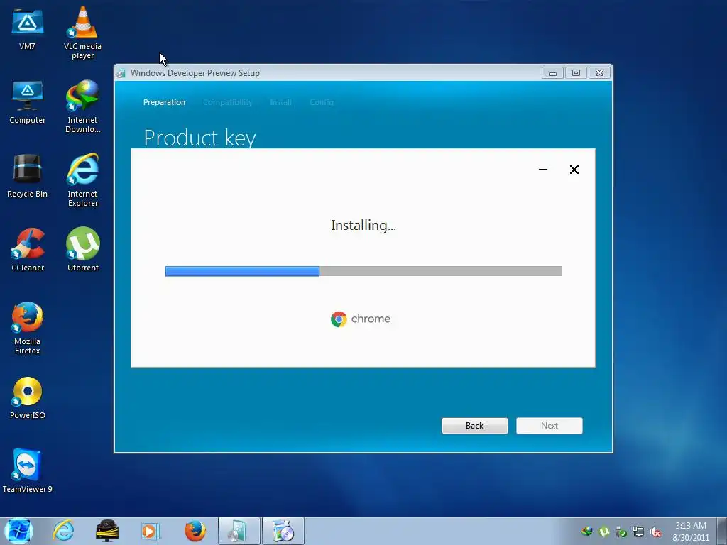Click the setup window title bar icon

coord(121,73)
